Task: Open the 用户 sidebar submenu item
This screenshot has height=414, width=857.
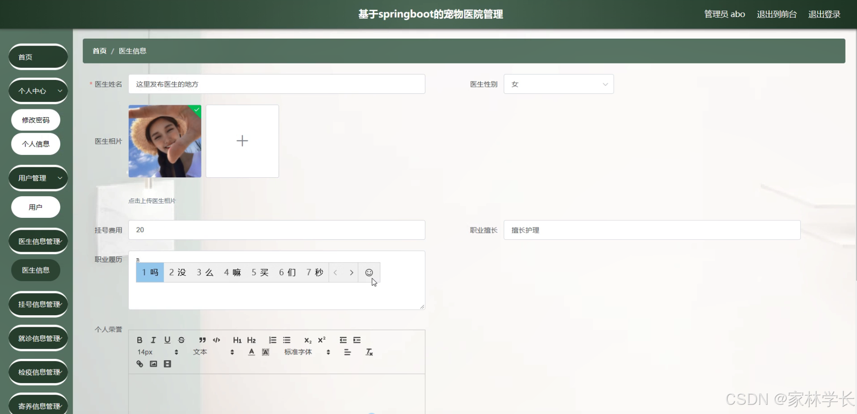Action: tap(36, 207)
